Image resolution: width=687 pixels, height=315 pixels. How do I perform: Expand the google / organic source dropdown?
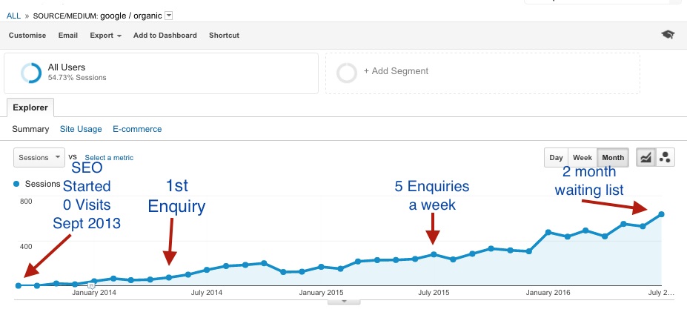tap(169, 16)
